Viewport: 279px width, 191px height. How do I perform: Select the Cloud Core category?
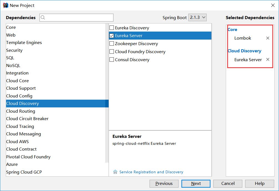click(x=55, y=81)
